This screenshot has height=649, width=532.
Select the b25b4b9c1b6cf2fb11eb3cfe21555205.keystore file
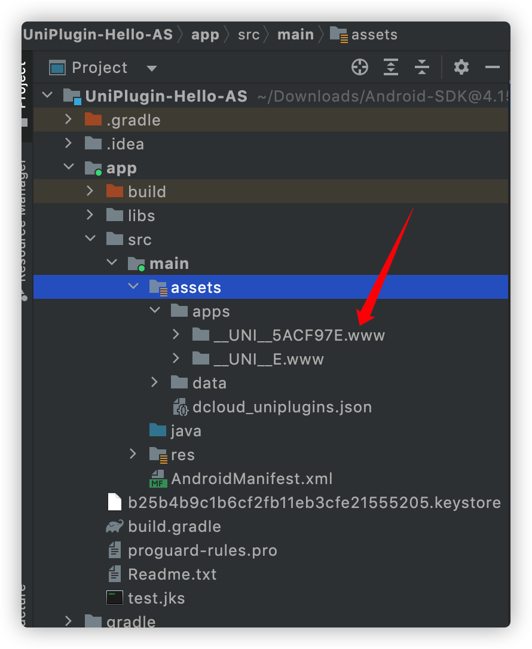(x=314, y=502)
